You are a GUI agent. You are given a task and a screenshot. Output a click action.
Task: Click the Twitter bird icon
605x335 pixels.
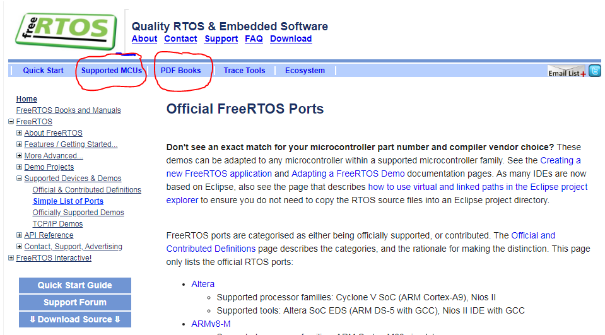point(594,71)
